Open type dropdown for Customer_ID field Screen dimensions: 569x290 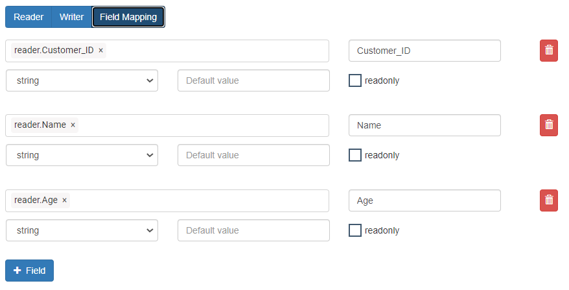pos(82,80)
